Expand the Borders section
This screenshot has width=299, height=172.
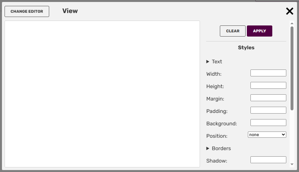219,149
